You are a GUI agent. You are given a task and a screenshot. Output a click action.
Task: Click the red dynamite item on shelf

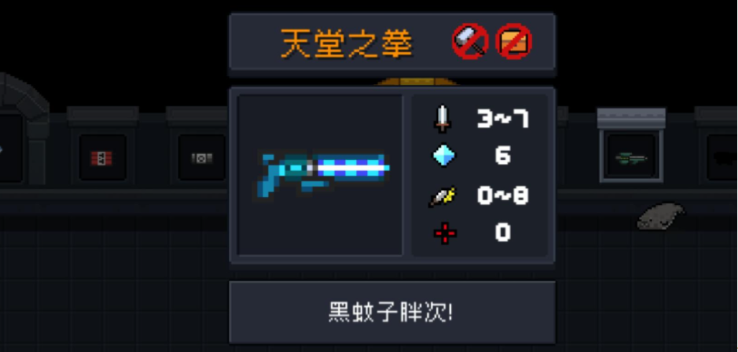101,158
